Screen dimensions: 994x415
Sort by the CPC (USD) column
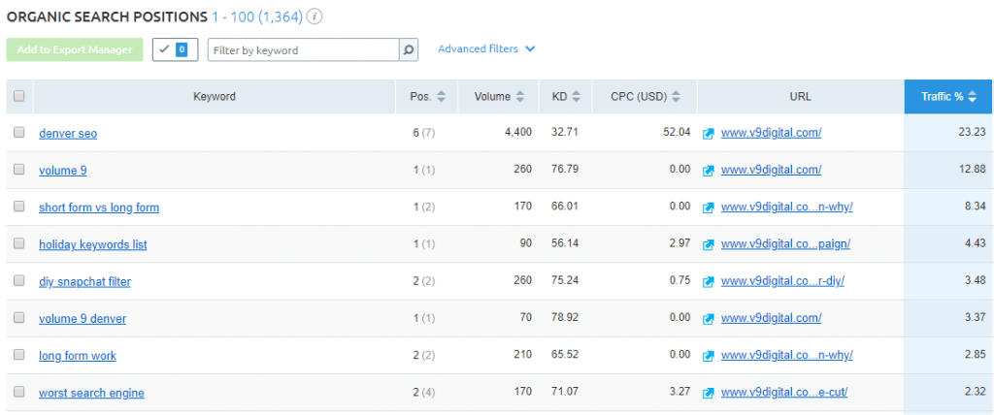coord(646,97)
